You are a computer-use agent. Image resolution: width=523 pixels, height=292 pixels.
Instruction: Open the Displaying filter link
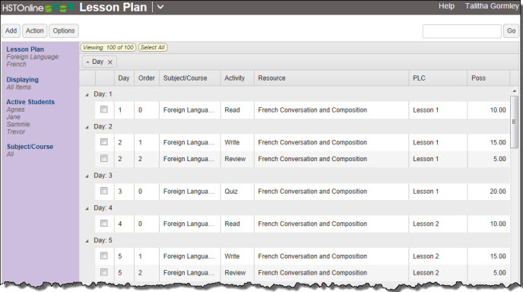pos(22,79)
